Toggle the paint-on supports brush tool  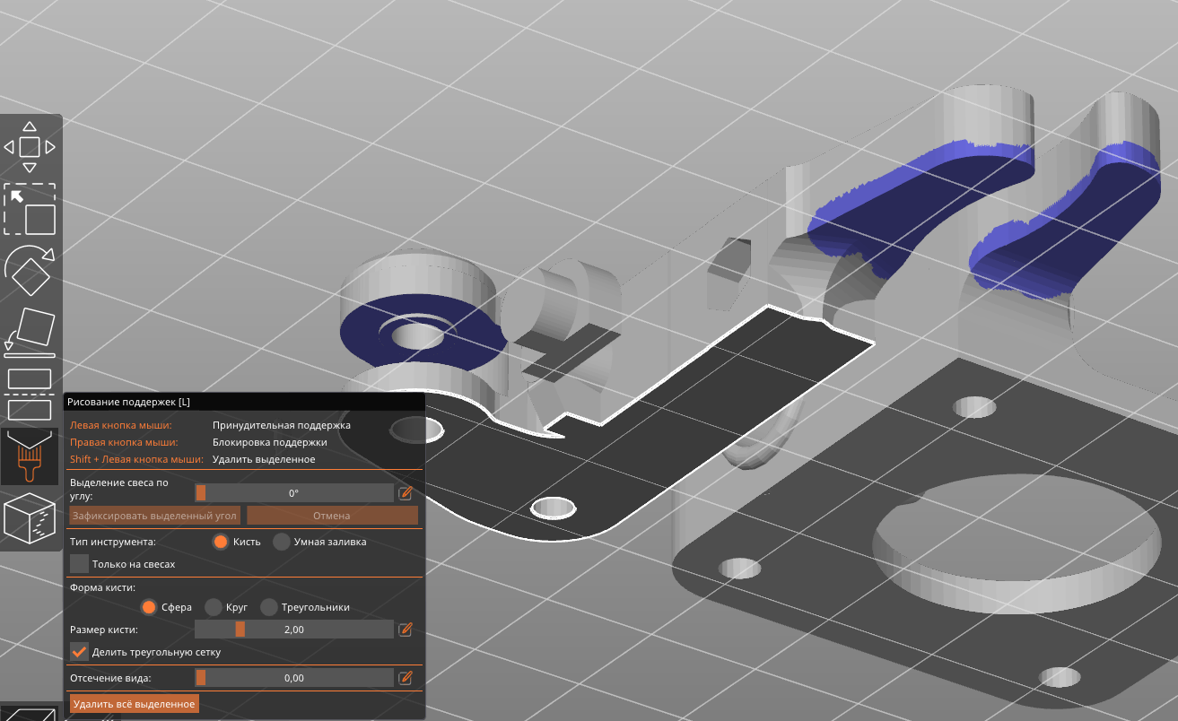(x=30, y=456)
